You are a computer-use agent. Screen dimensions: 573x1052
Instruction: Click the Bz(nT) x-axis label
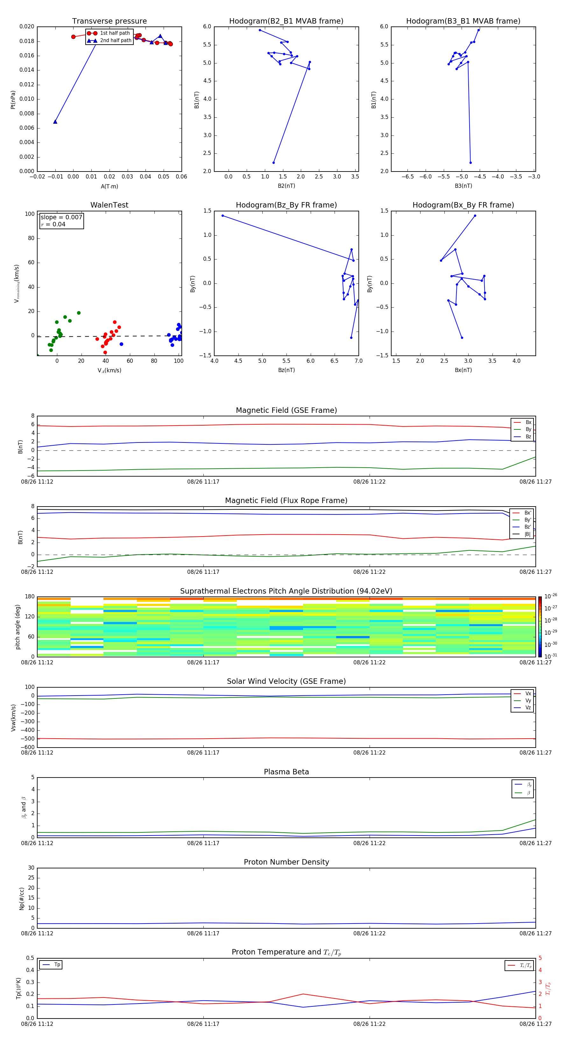point(286,370)
